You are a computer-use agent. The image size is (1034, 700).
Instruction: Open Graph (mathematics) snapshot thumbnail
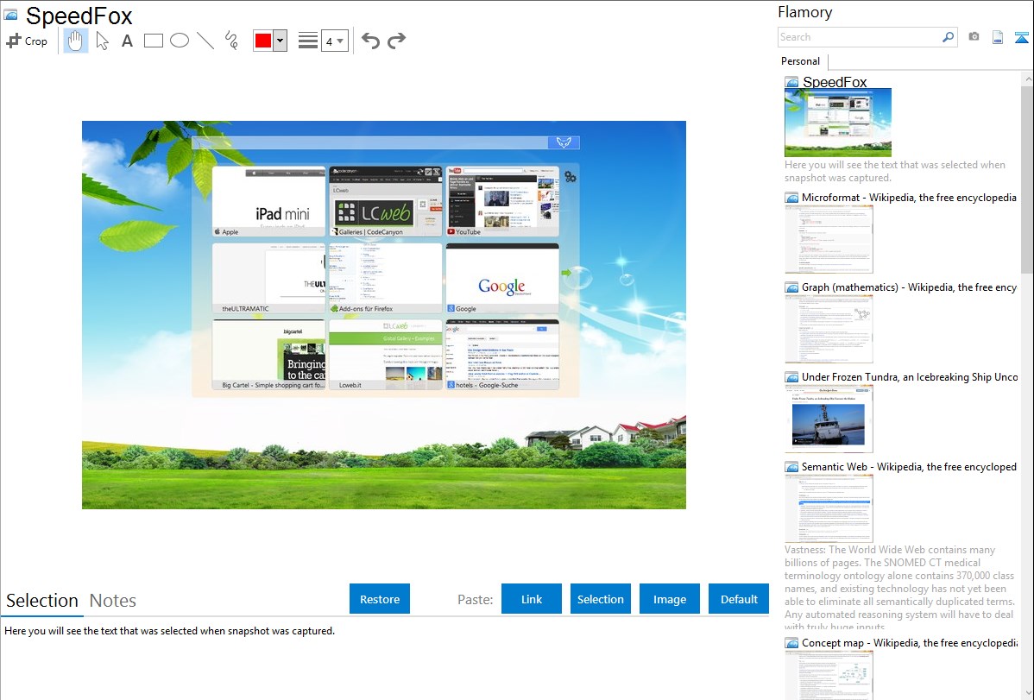click(829, 329)
